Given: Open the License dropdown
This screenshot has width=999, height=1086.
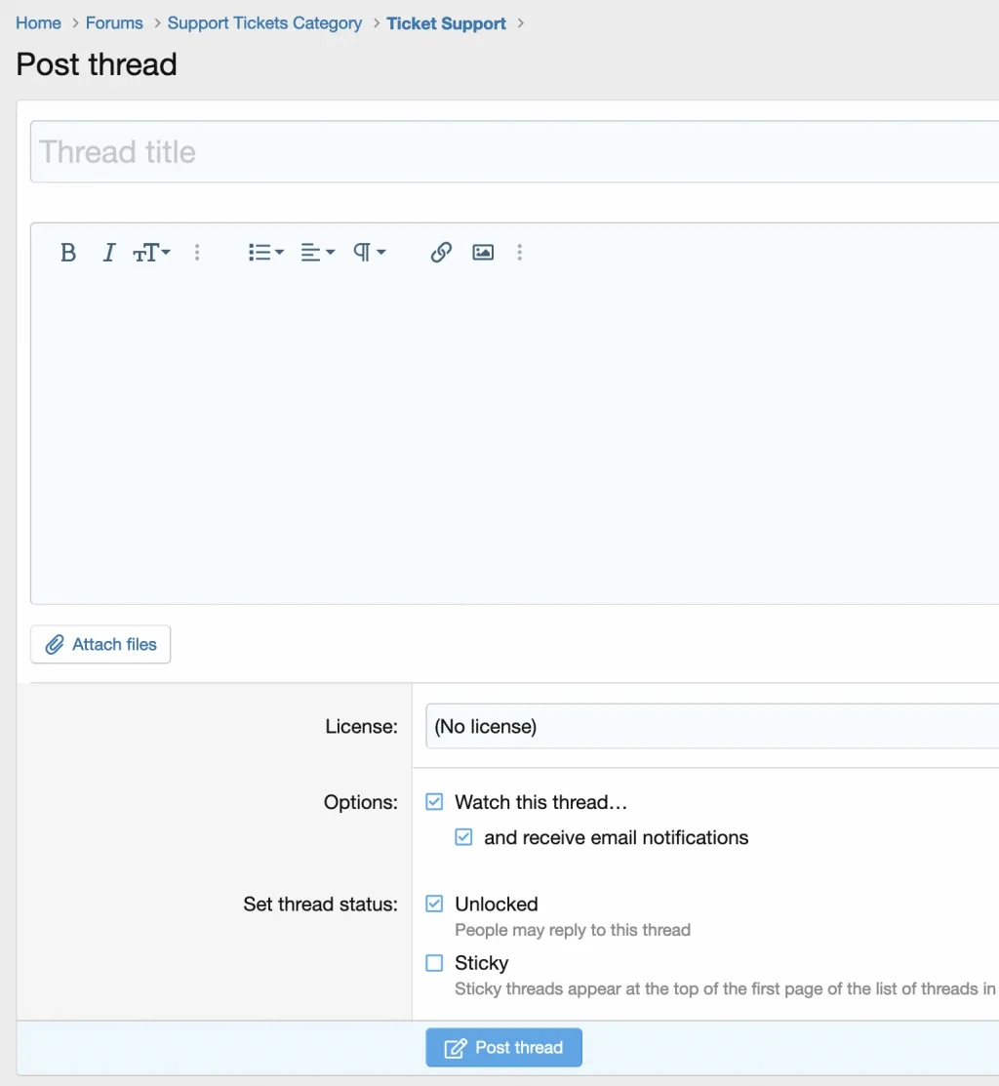Looking at the screenshot, I should coord(712,727).
